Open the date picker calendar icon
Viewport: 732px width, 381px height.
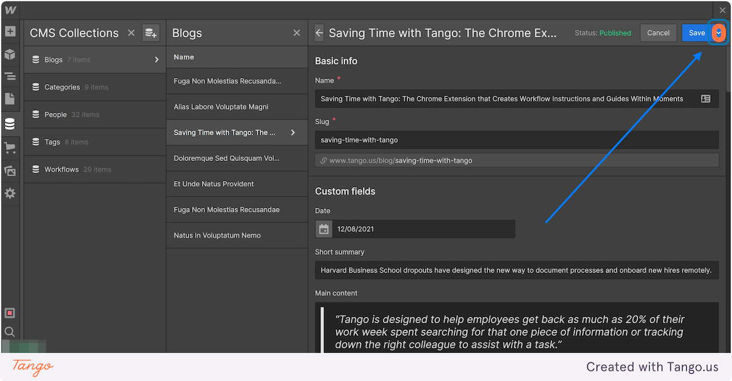(324, 229)
